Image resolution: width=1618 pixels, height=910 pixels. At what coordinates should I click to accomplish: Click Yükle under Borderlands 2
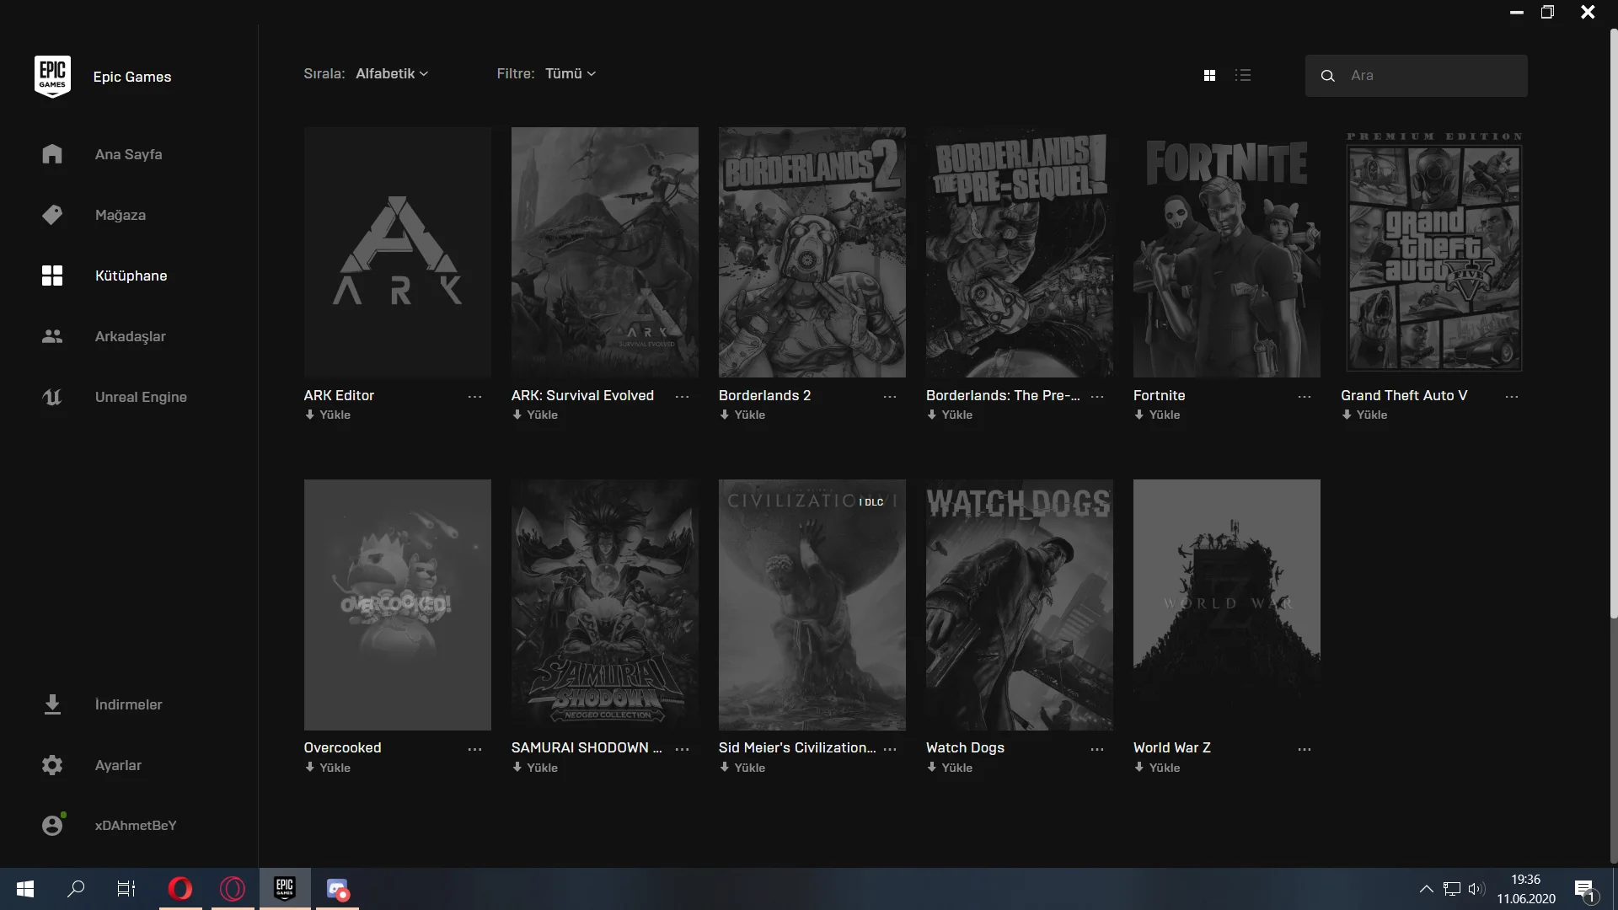[742, 415]
